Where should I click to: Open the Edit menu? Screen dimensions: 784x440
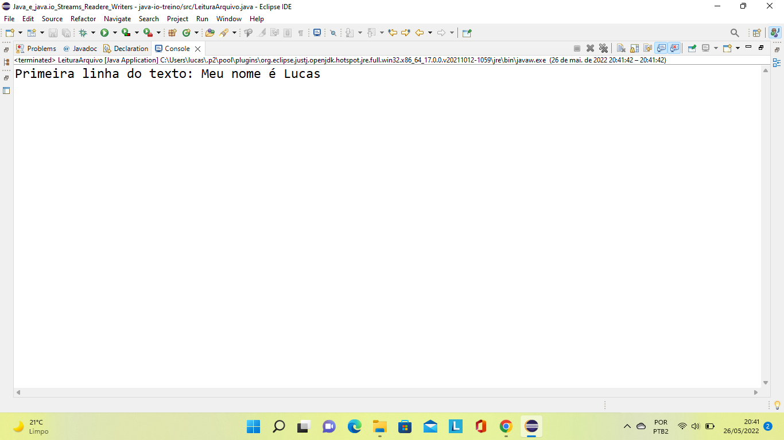tap(28, 19)
